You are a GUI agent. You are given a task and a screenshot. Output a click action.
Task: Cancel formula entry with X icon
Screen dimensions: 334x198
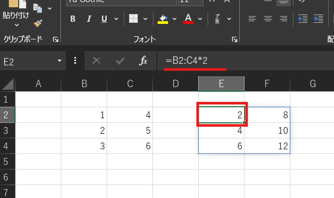(96, 61)
